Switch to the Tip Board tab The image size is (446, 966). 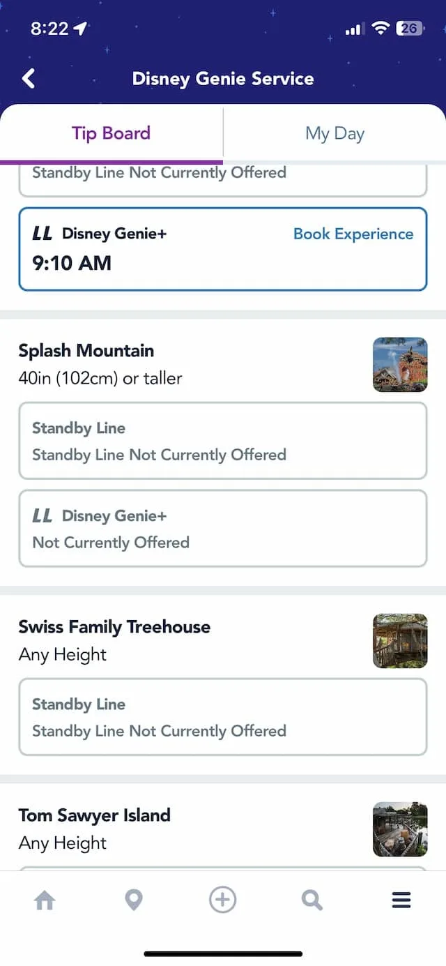pyautogui.click(x=111, y=133)
